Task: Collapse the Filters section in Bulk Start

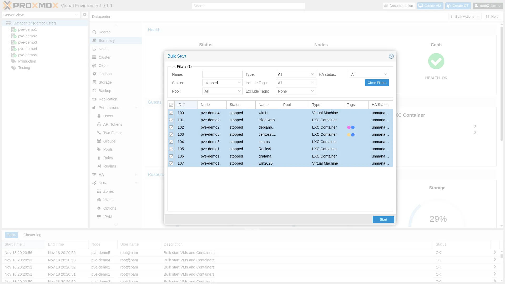Action: tap(174, 67)
